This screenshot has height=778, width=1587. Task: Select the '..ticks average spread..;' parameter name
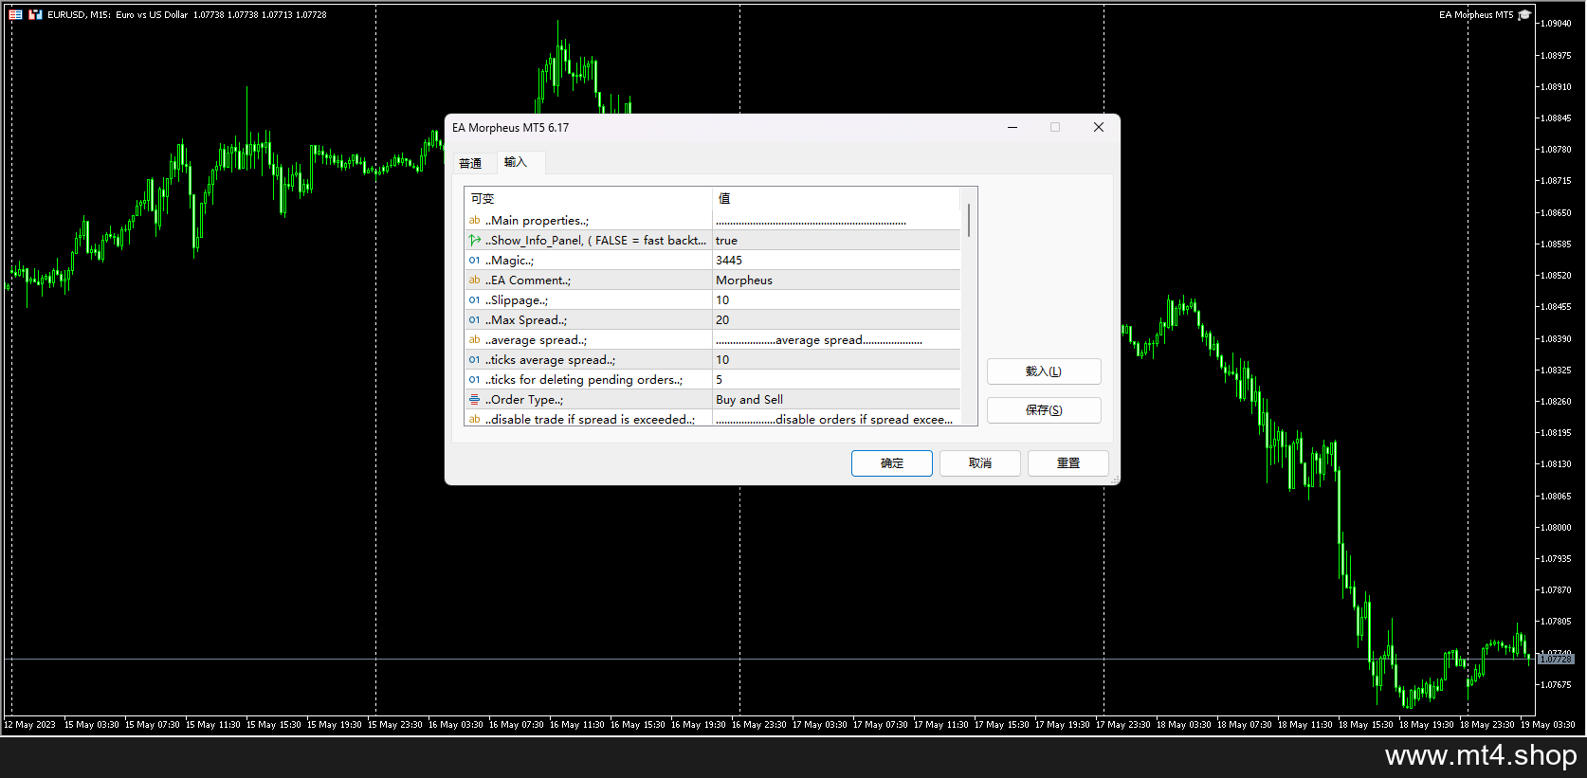pos(550,360)
